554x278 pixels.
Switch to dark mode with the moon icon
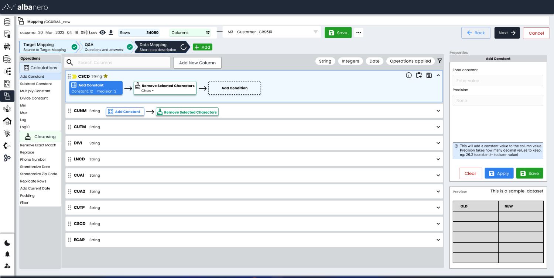click(7, 243)
